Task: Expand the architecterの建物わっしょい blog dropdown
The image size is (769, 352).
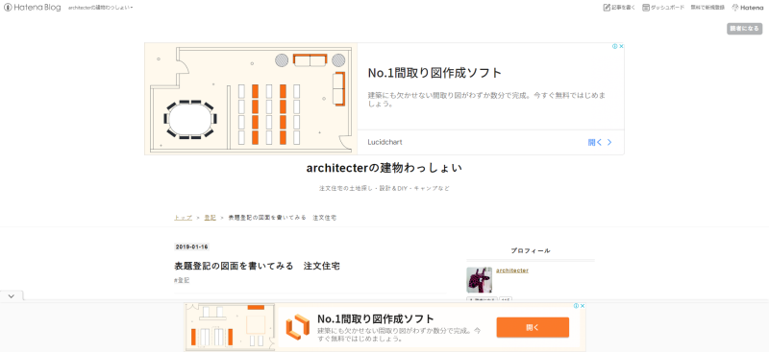Action: [101, 8]
